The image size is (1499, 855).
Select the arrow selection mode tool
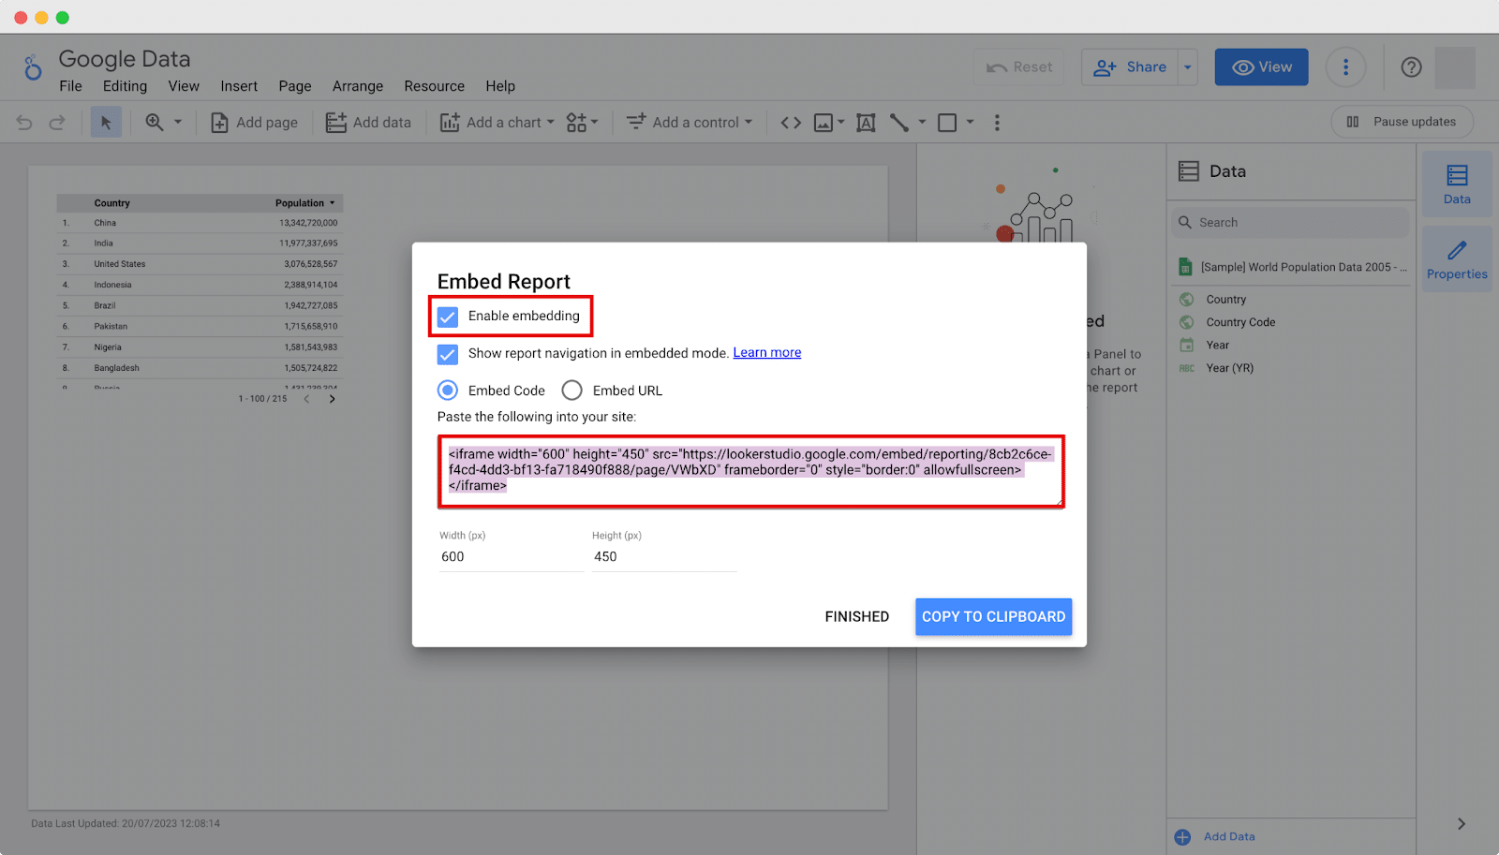106,123
